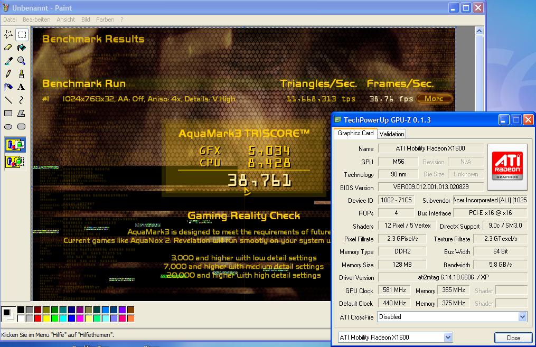Click the GPU Clock value 581 MHz
Image resolution: width=536 pixels, height=347 pixels.
point(394,290)
